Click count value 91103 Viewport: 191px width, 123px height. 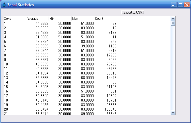pos(112,87)
